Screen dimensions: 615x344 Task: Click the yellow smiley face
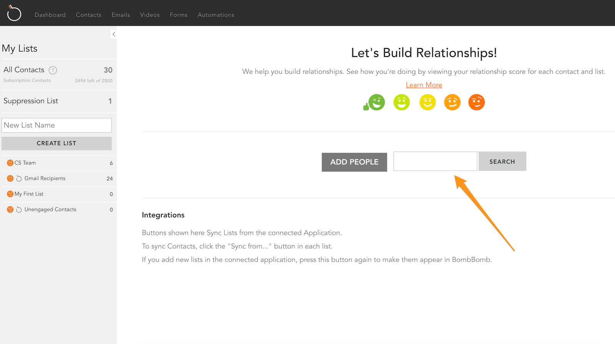point(427,102)
